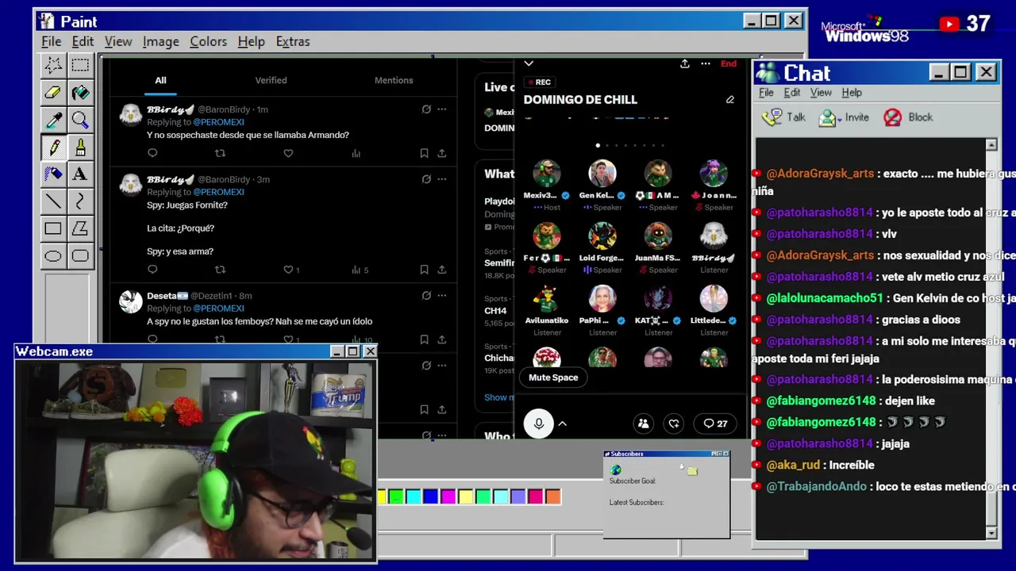Expand microphone options chevron beside the mic

point(562,423)
